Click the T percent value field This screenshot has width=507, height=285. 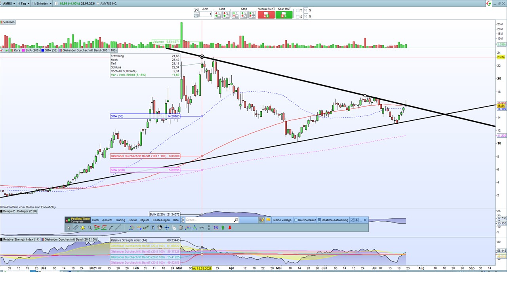306,11
